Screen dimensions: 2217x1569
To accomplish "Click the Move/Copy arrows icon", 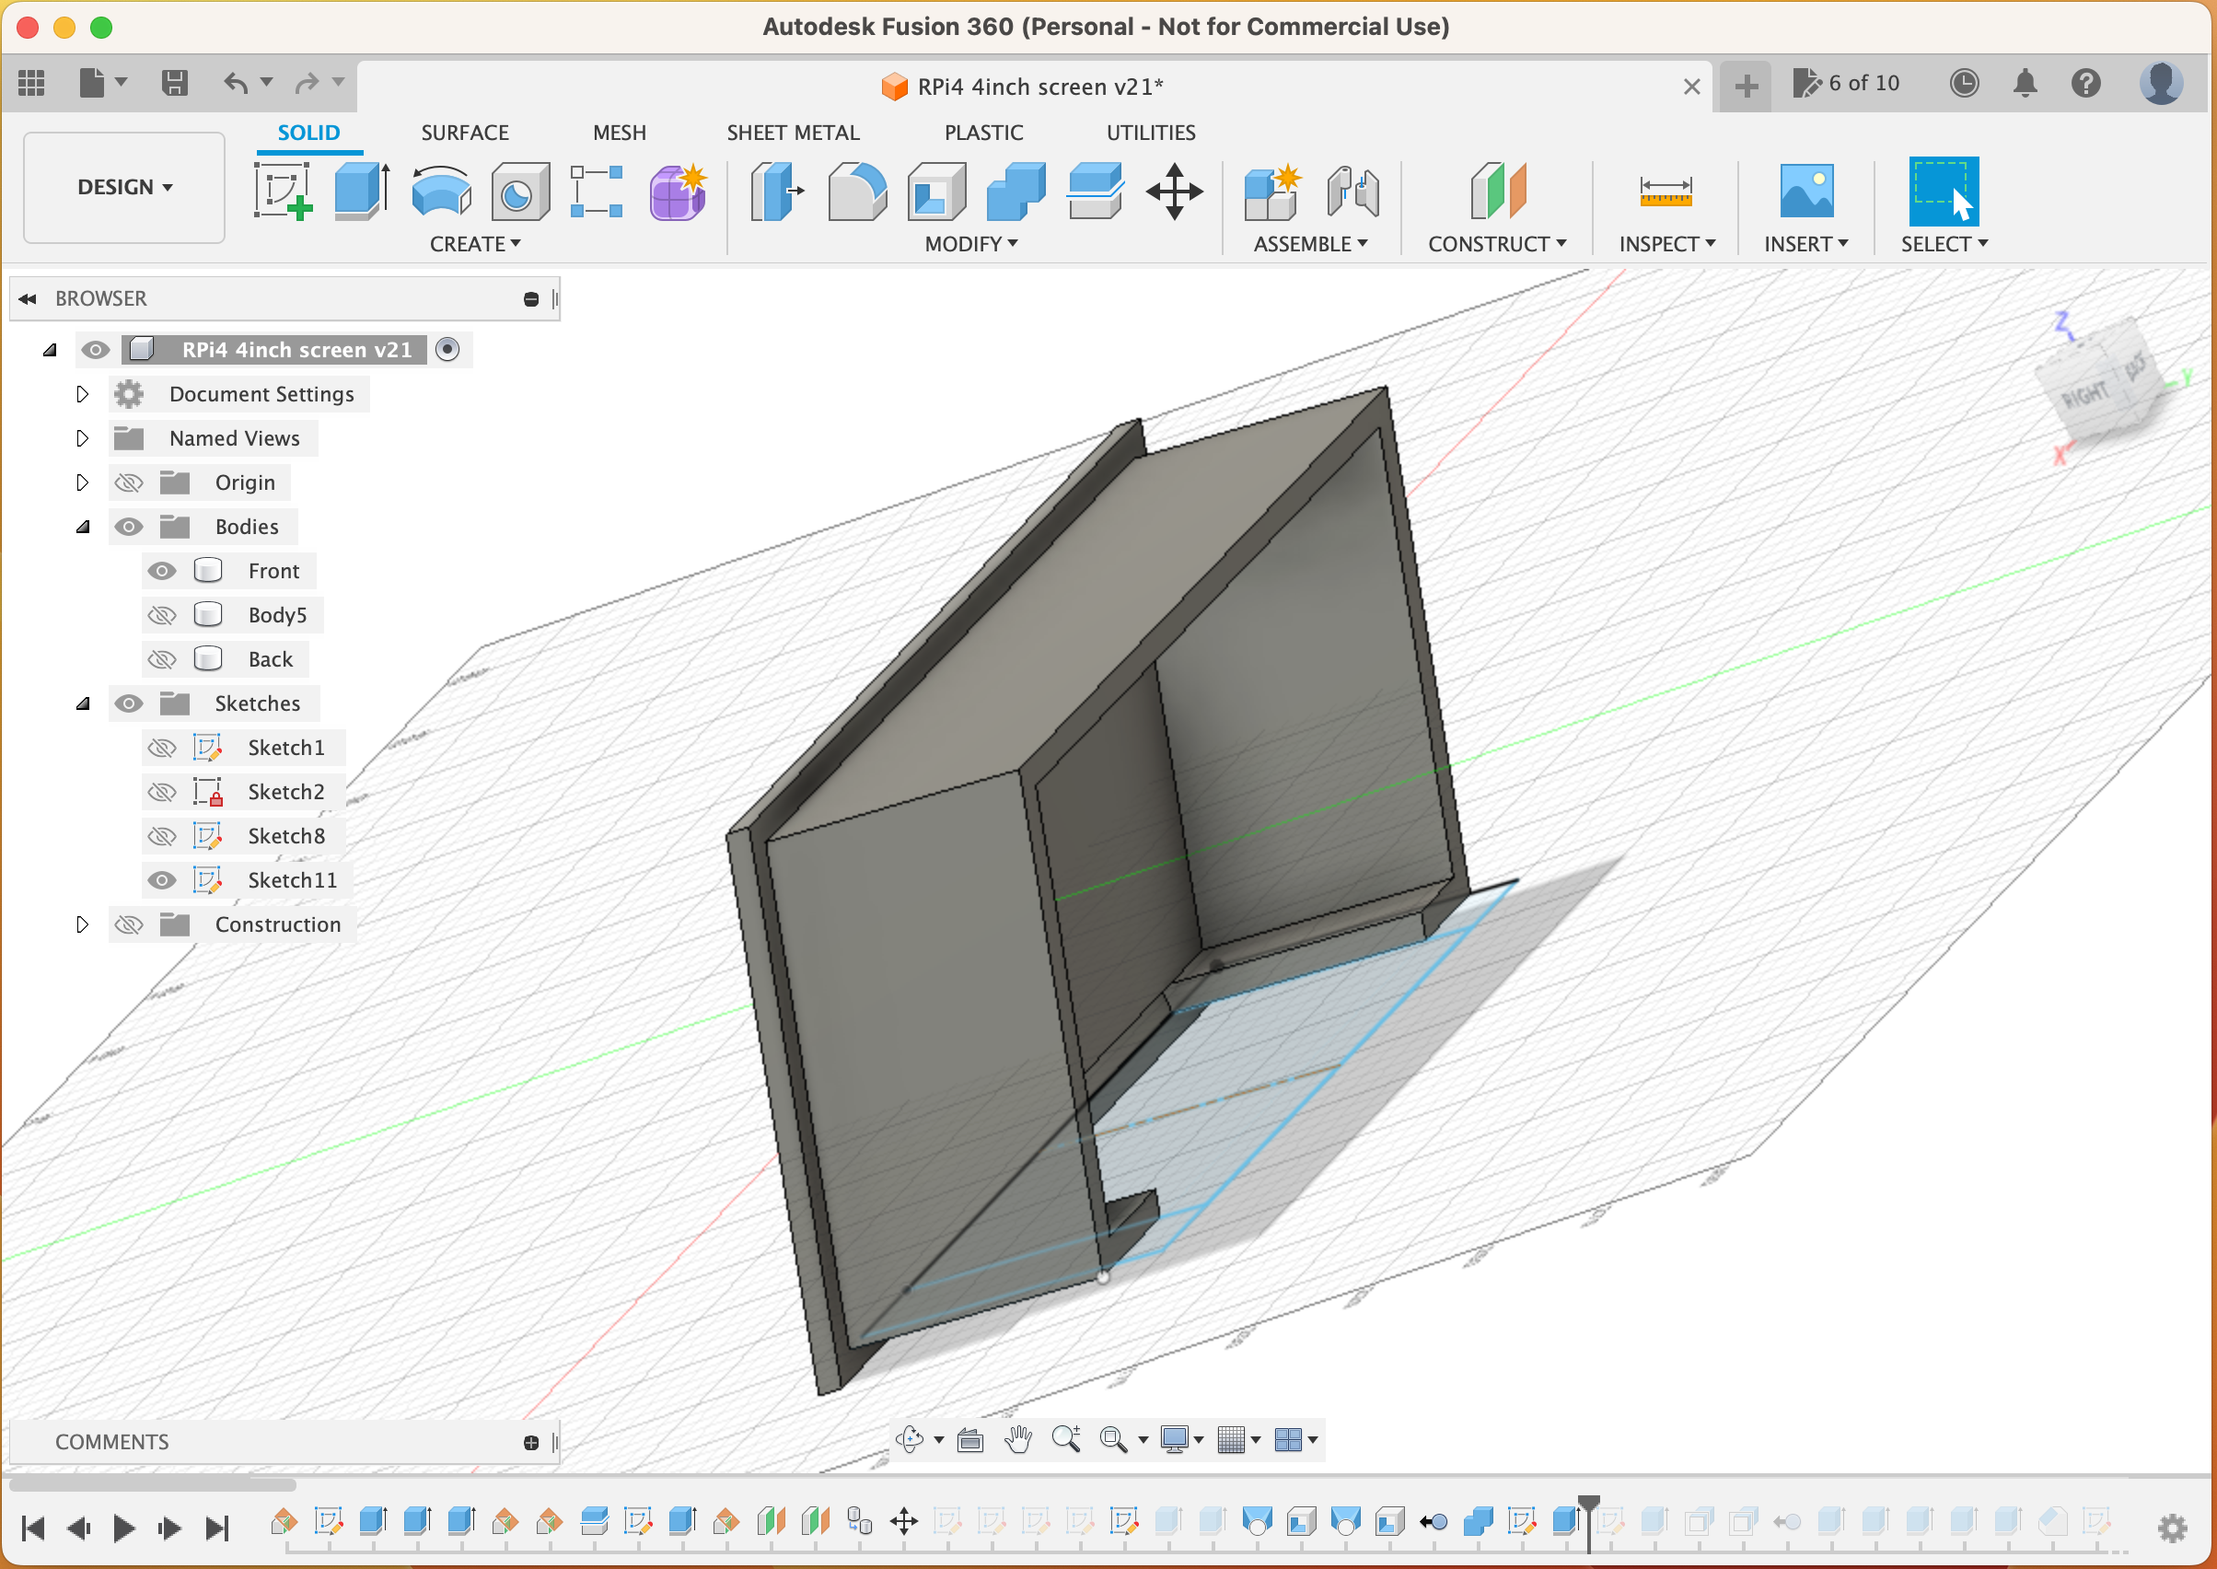I will (1174, 191).
